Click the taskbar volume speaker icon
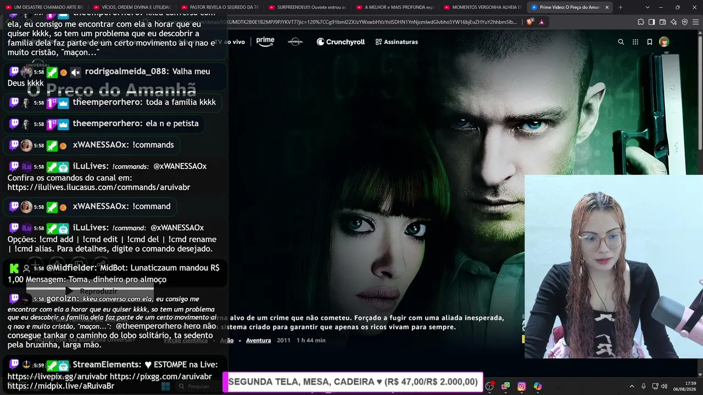 click(664, 386)
